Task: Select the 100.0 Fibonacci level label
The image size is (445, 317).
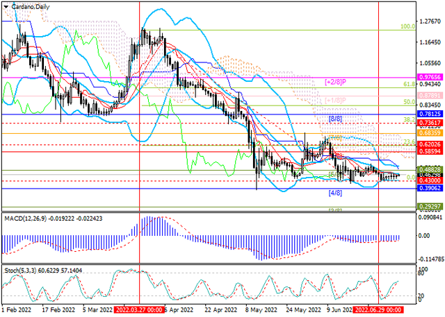Action: 408,26
